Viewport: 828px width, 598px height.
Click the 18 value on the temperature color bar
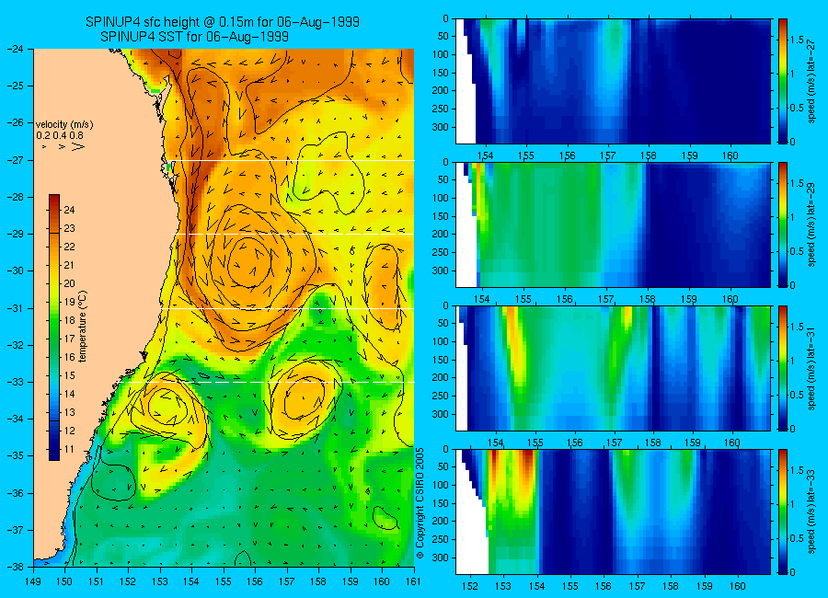[x=69, y=321]
